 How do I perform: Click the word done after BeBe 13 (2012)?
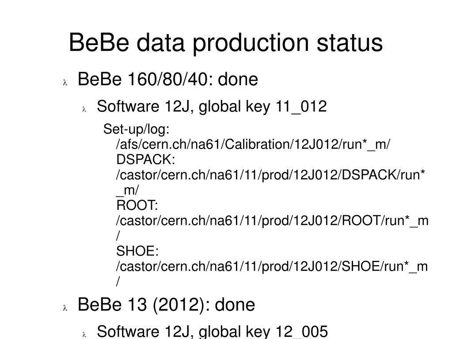point(235,305)
